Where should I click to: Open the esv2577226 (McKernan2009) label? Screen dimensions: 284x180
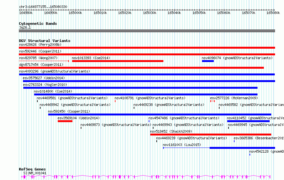tap(234, 98)
